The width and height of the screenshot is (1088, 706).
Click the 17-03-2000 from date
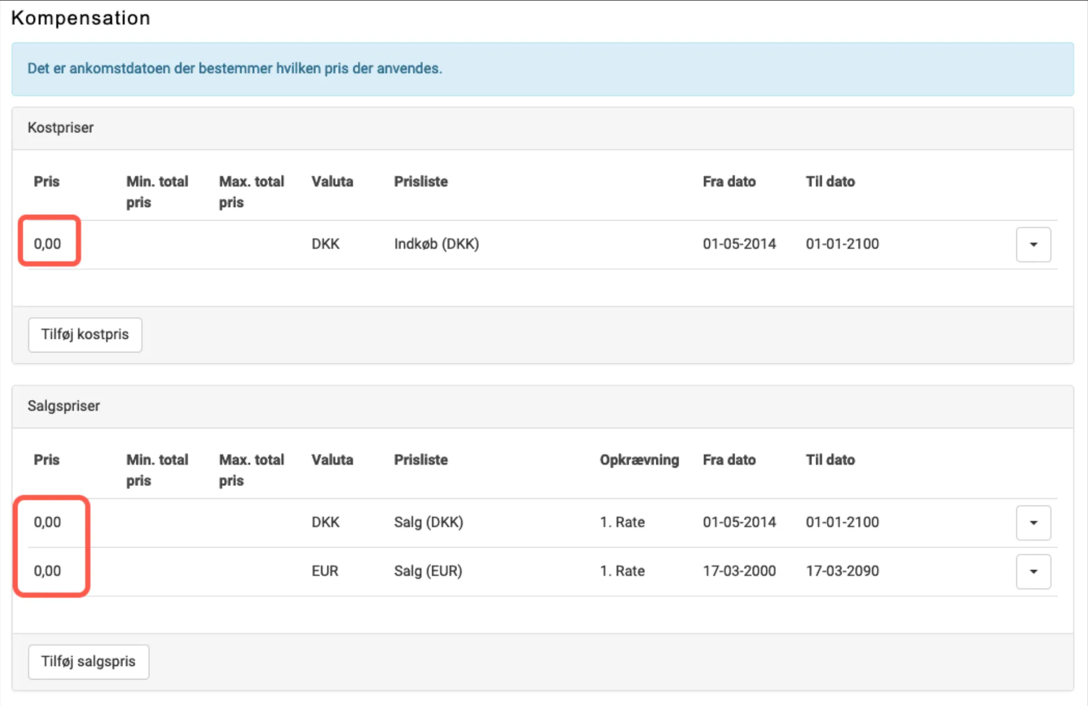739,571
